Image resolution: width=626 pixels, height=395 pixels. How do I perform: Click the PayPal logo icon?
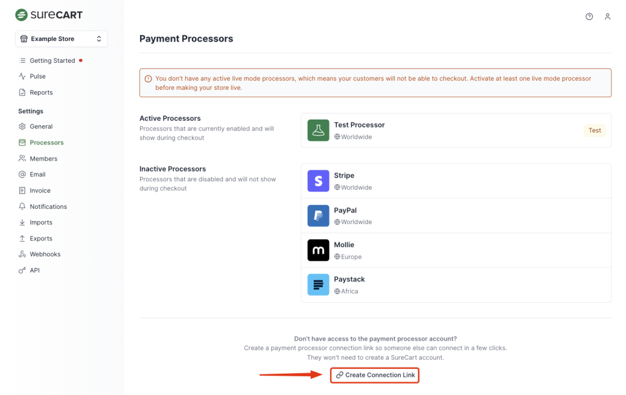[319, 216]
